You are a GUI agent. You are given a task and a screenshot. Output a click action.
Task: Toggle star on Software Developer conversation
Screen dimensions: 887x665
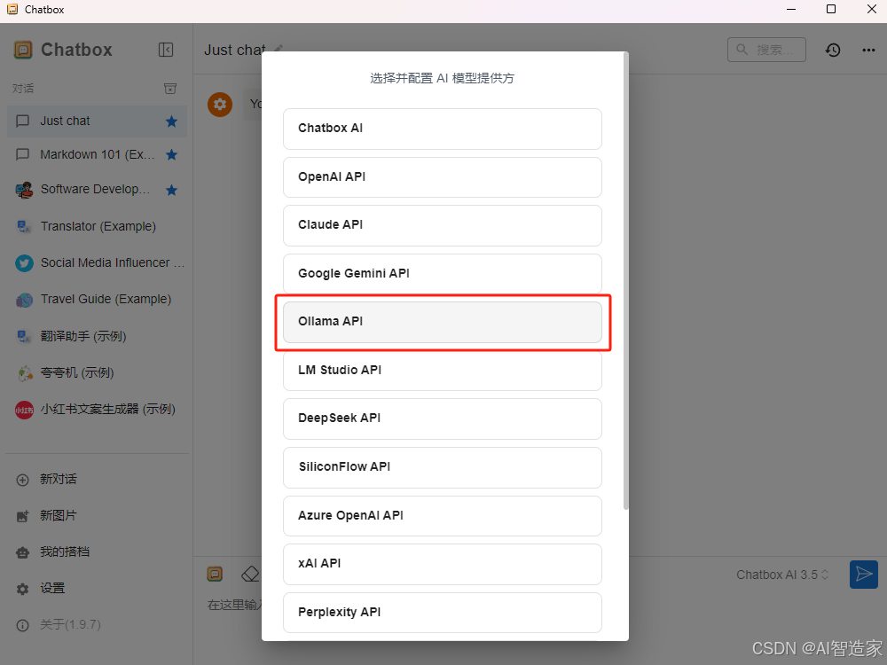click(171, 190)
